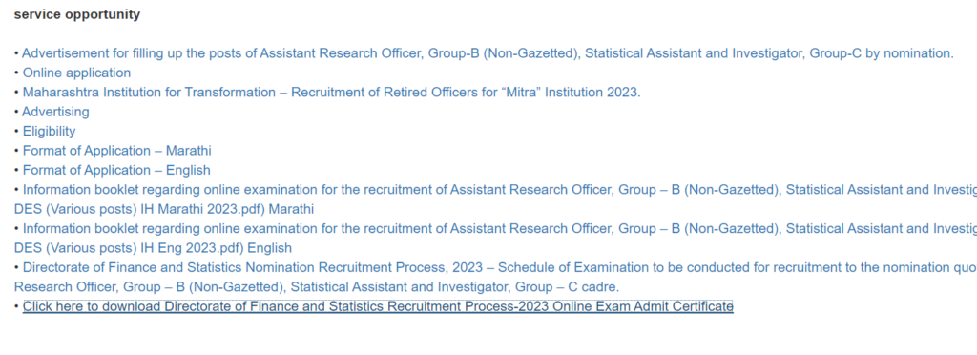Open Maharashtra Institution for Transformation recruitment link

pyautogui.click(x=331, y=93)
